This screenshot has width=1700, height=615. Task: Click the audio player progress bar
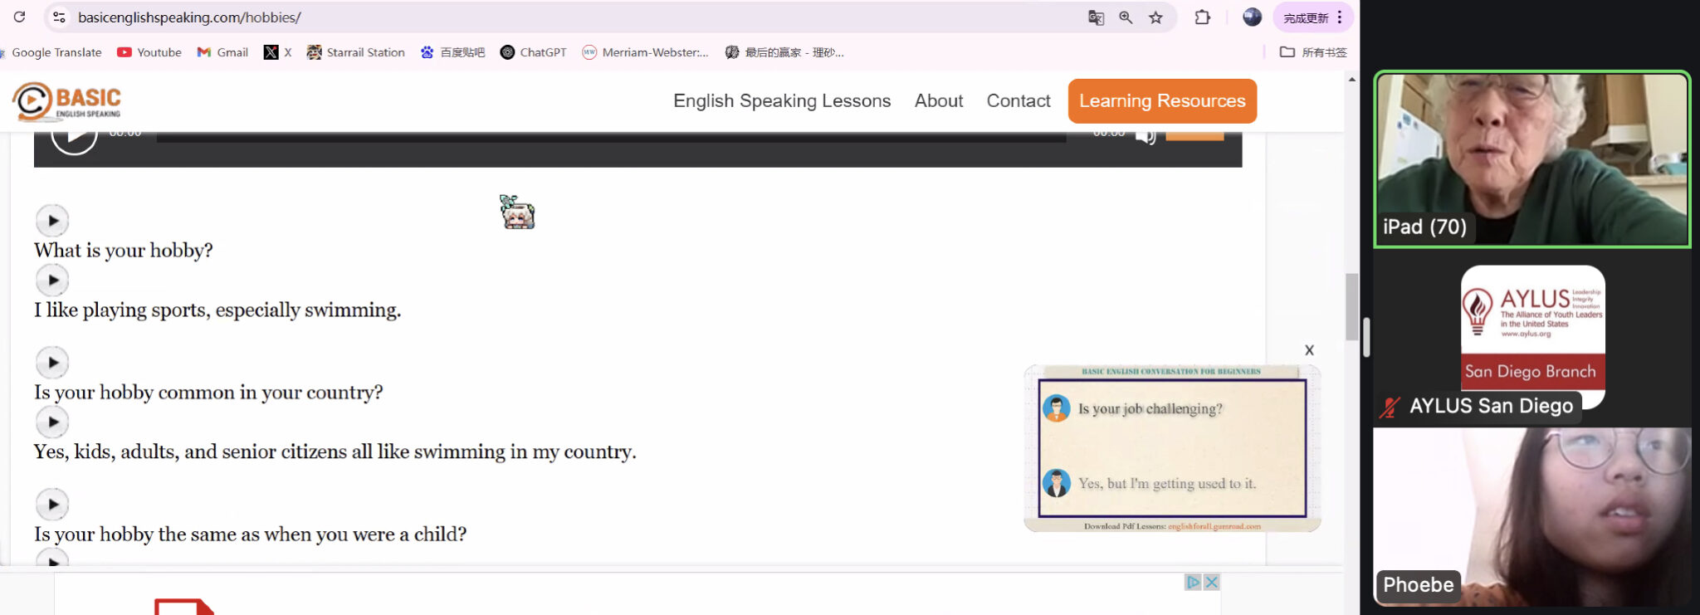(611, 137)
